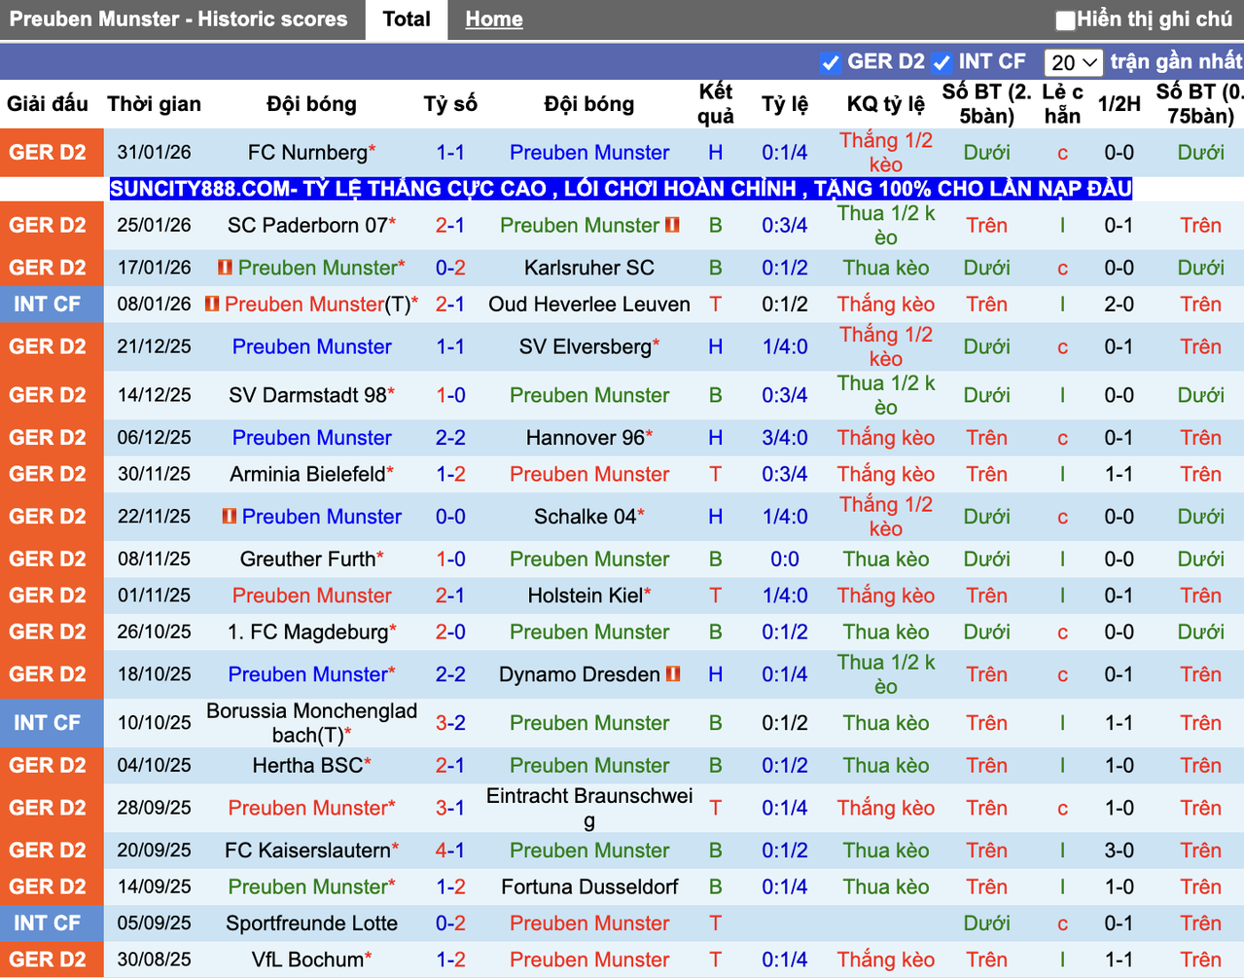Open Arminia Bielefeld team page
This screenshot has height=978, width=1244.
307,475
